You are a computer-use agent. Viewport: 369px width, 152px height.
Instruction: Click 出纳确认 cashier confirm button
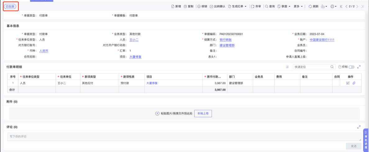pyautogui.click(x=217, y=6)
